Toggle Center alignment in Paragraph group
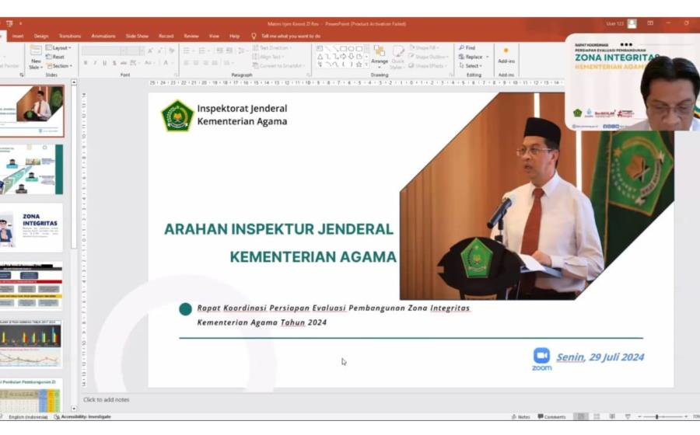700x435 pixels. point(195,63)
